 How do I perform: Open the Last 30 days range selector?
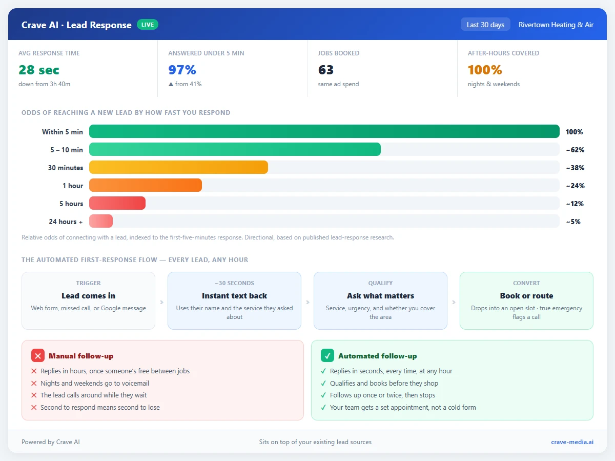(485, 25)
